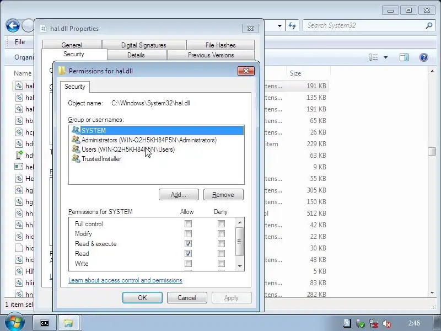Click the taskbar clock showing 2:46
This screenshot has height=331, width=441.
click(x=414, y=323)
